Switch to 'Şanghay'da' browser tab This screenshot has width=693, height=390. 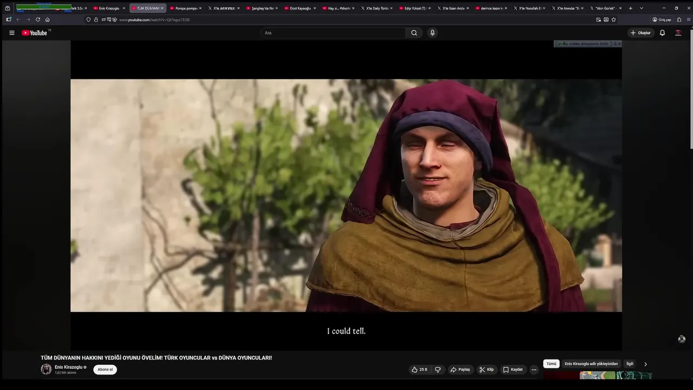tap(262, 8)
